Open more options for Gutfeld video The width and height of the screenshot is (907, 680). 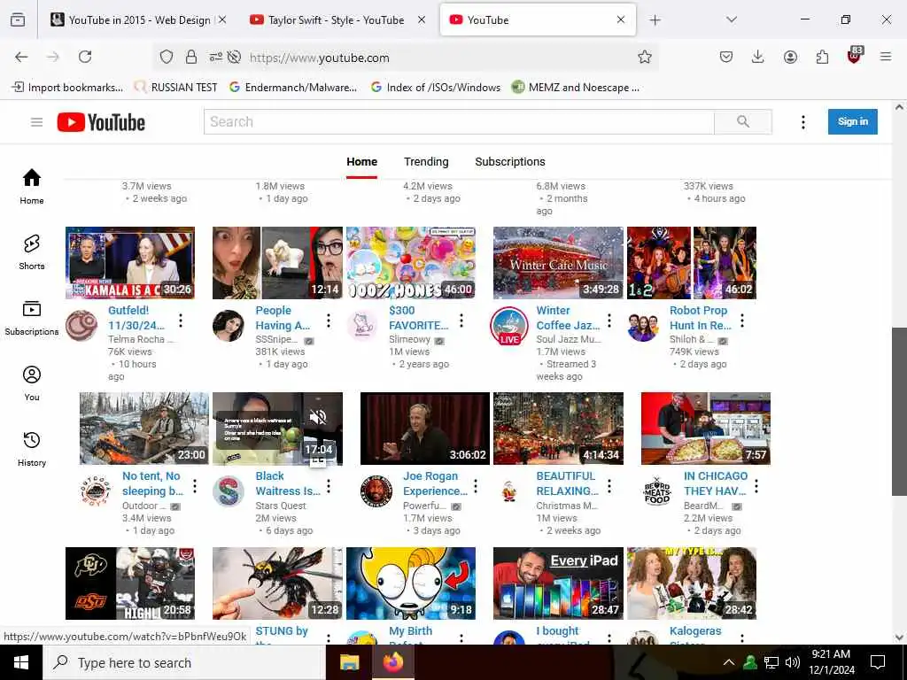181,321
